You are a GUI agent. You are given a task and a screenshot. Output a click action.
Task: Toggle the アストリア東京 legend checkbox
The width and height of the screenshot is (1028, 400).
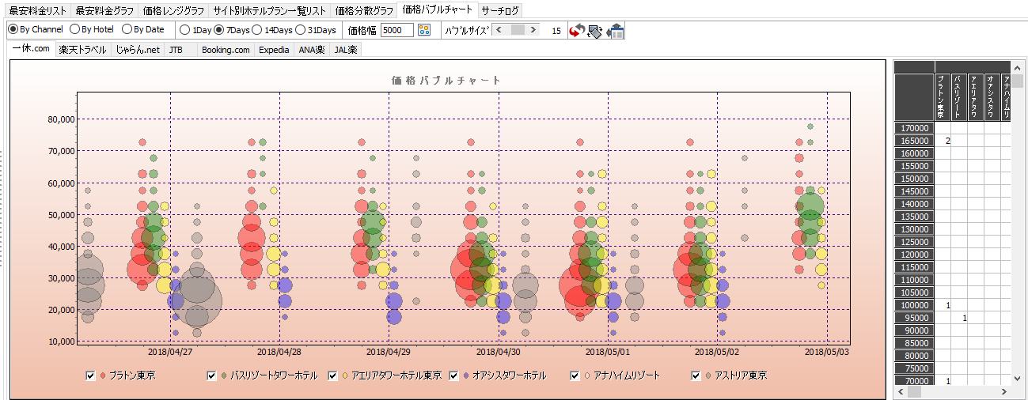pyautogui.click(x=696, y=375)
